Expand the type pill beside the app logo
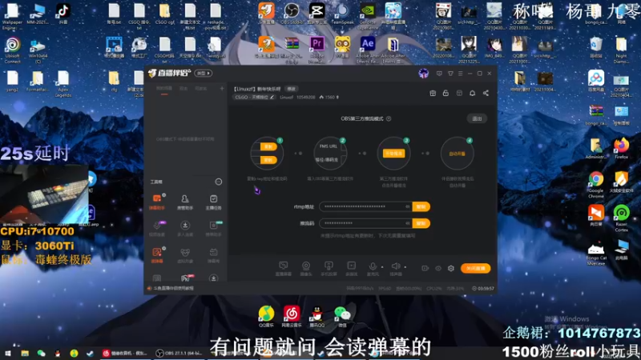Viewport: 641px width, 360px height. (x=204, y=74)
